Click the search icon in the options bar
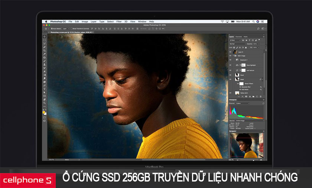 258,29
